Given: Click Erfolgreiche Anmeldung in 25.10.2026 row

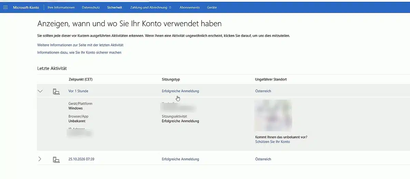Looking at the screenshot, I should (x=180, y=159).
